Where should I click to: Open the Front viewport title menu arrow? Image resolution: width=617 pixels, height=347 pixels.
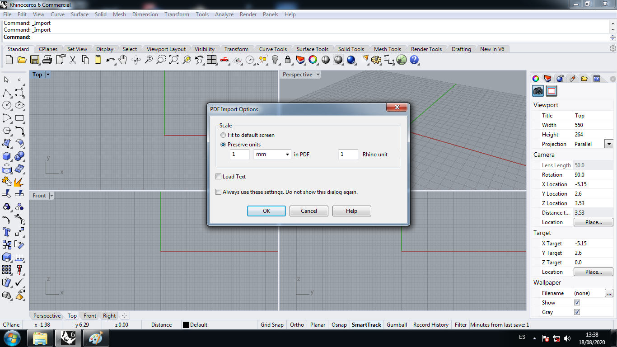tap(51, 196)
